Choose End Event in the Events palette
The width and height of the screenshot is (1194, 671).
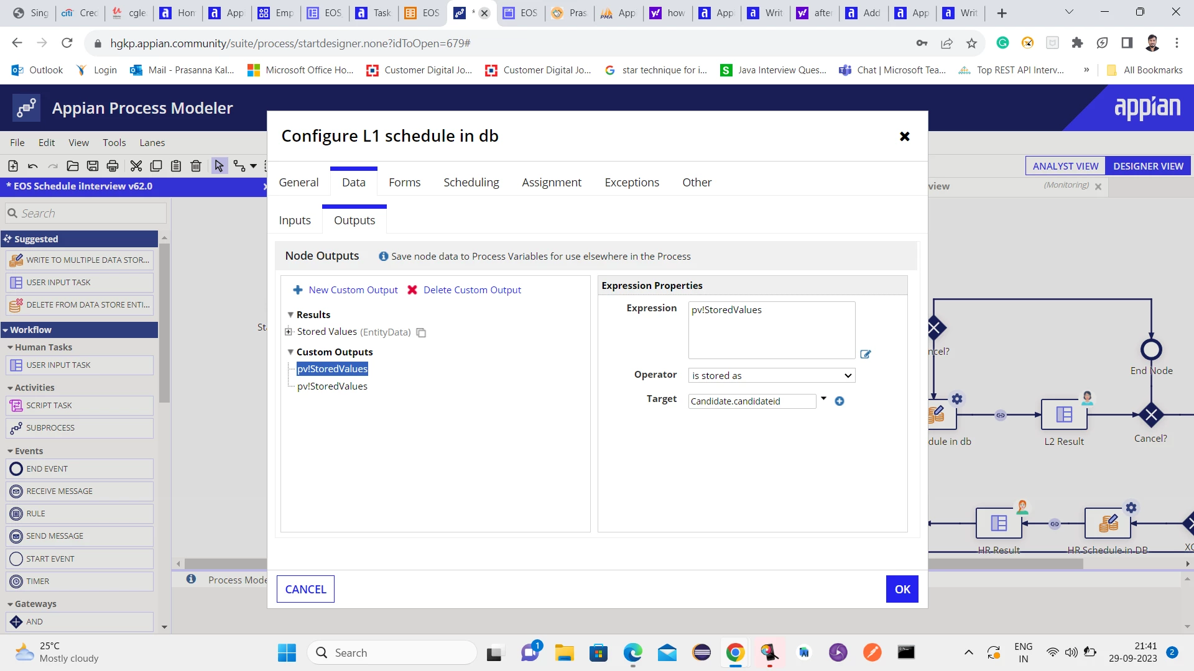tap(80, 468)
